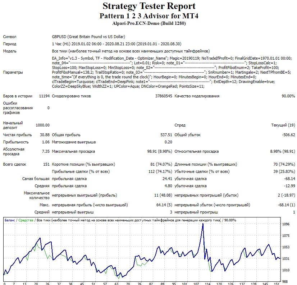Click the Strategy Tester Report title

coord(149,6)
